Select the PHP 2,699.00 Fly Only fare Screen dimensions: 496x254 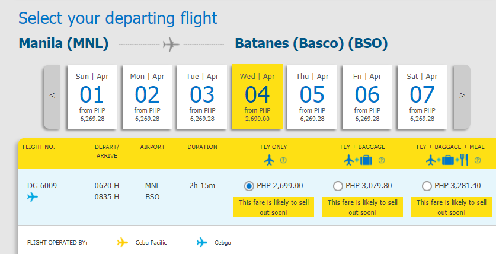click(249, 186)
